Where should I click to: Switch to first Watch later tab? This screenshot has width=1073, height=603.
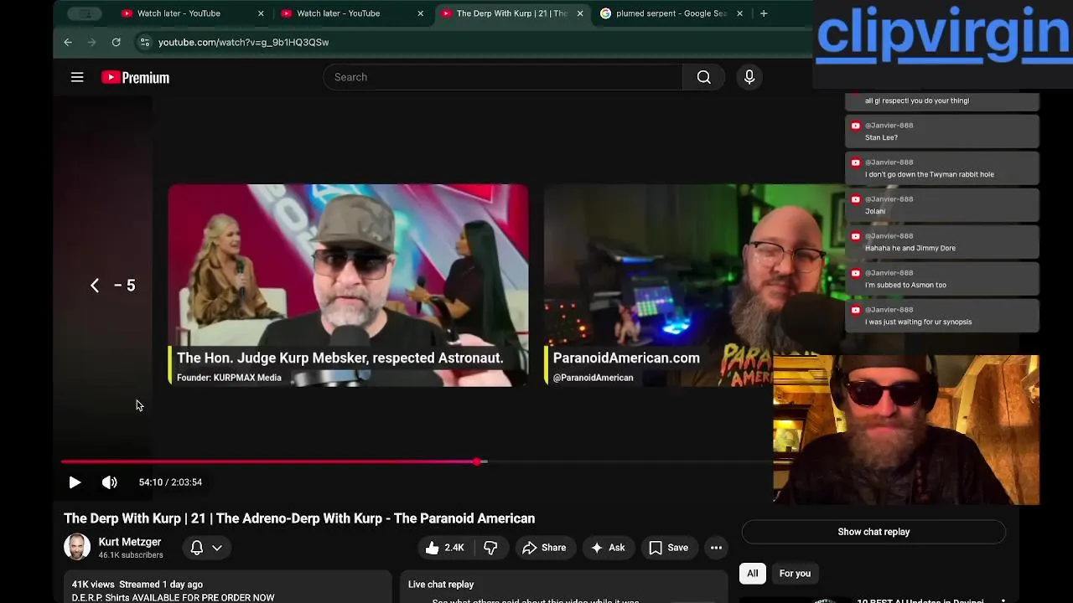pos(179,13)
